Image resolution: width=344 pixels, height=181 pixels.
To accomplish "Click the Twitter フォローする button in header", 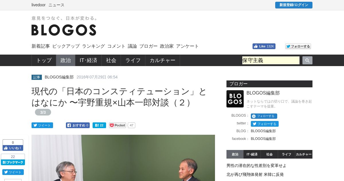I will (x=298, y=46).
